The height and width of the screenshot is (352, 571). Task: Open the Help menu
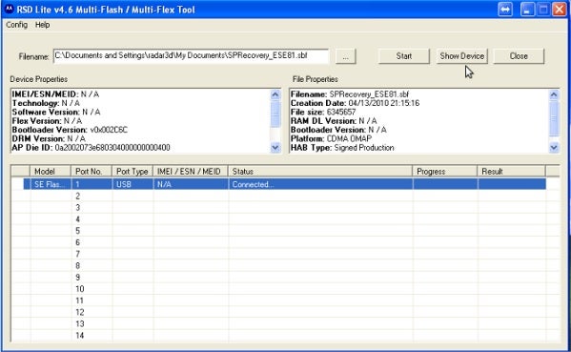pos(42,25)
